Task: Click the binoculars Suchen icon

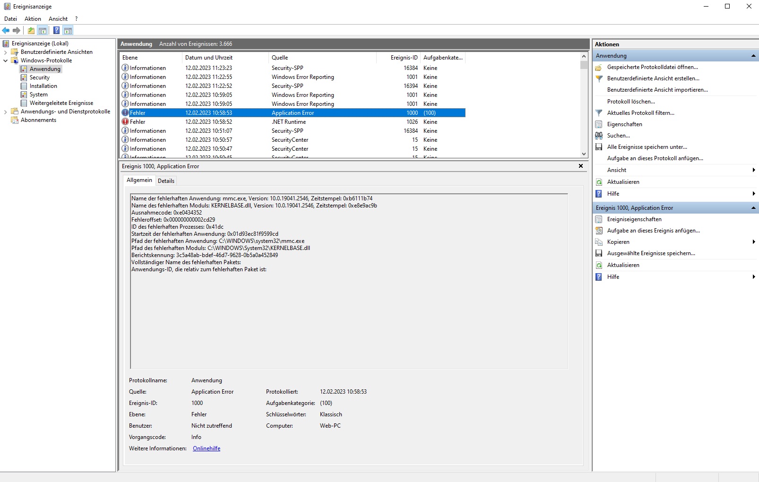Action: (599, 136)
